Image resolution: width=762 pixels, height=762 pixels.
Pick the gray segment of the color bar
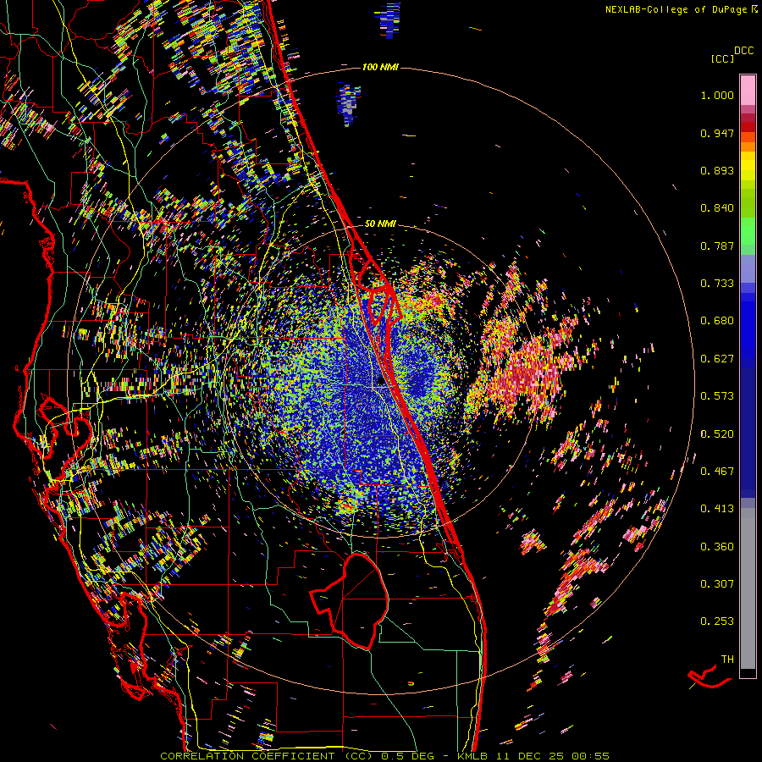click(748, 588)
